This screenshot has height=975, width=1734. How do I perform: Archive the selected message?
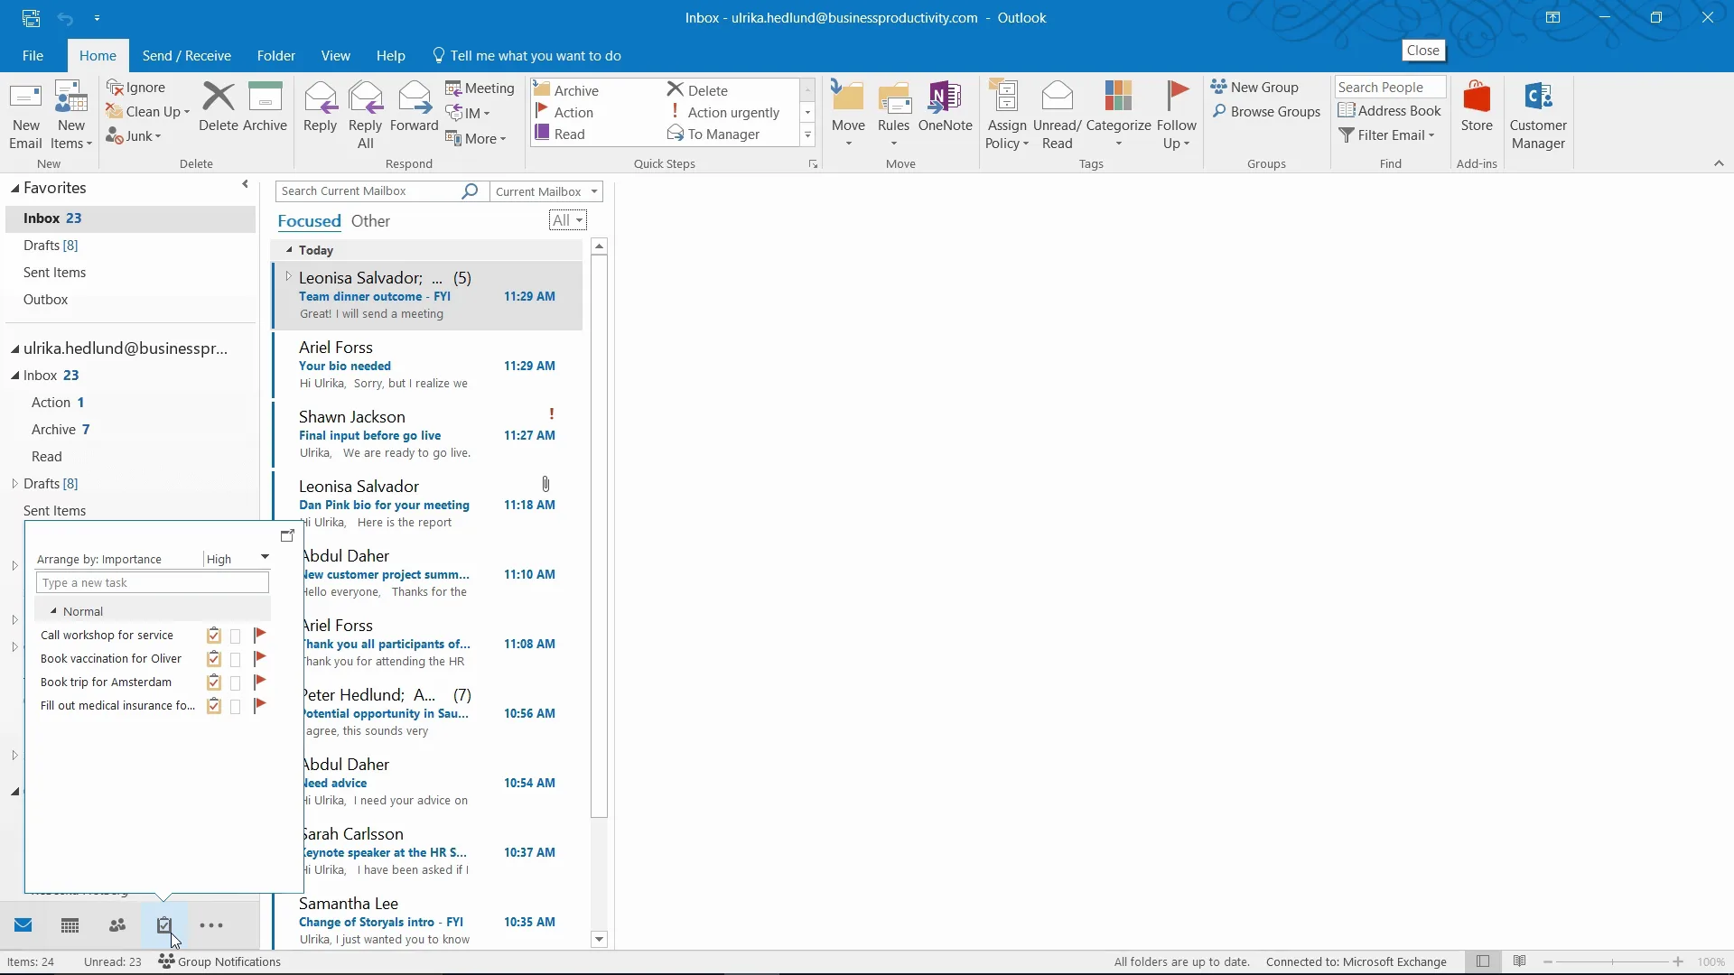tap(265, 107)
